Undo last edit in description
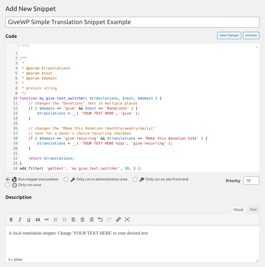 point(100,219)
